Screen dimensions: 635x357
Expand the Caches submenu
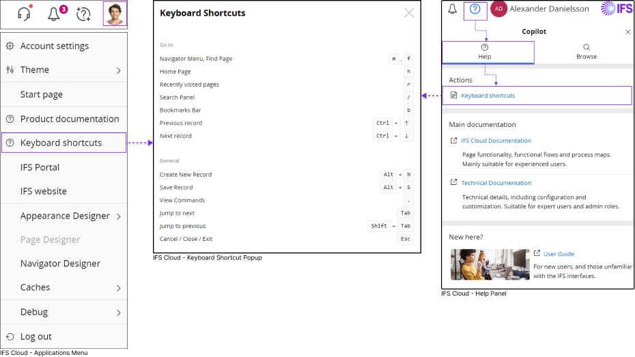(118, 288)
